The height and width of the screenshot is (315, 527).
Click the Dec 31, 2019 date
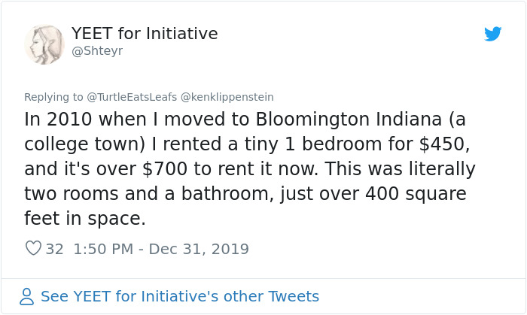[x=200, y=248]
